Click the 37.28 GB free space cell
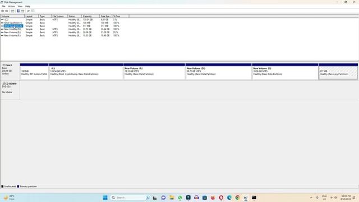 coord(105,33)
